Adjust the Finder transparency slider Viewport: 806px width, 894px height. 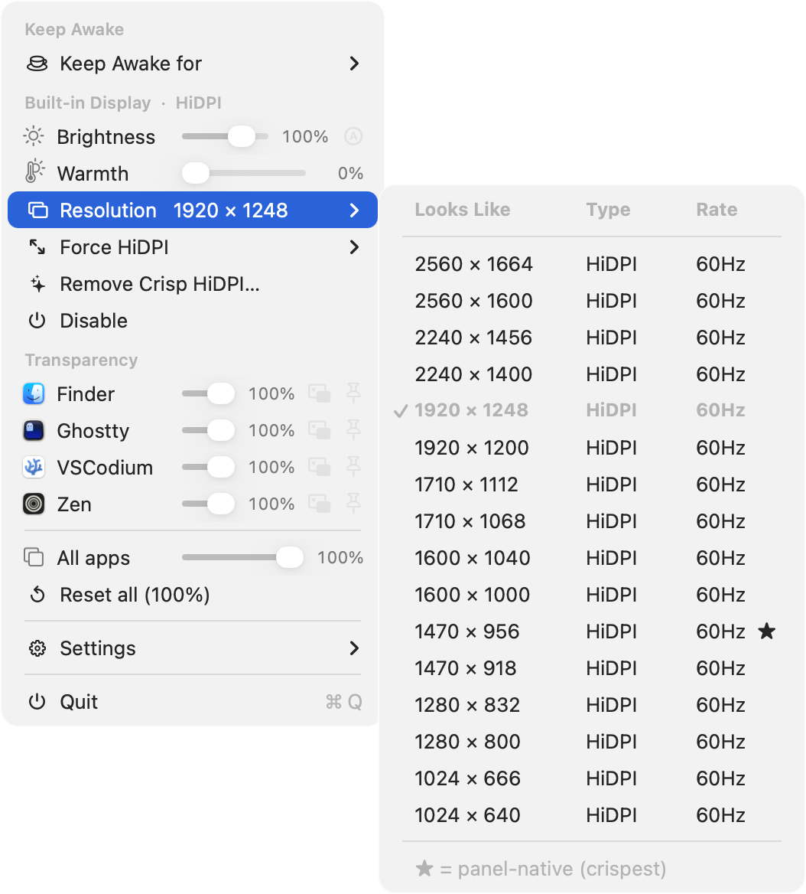[x=209, y=393]
